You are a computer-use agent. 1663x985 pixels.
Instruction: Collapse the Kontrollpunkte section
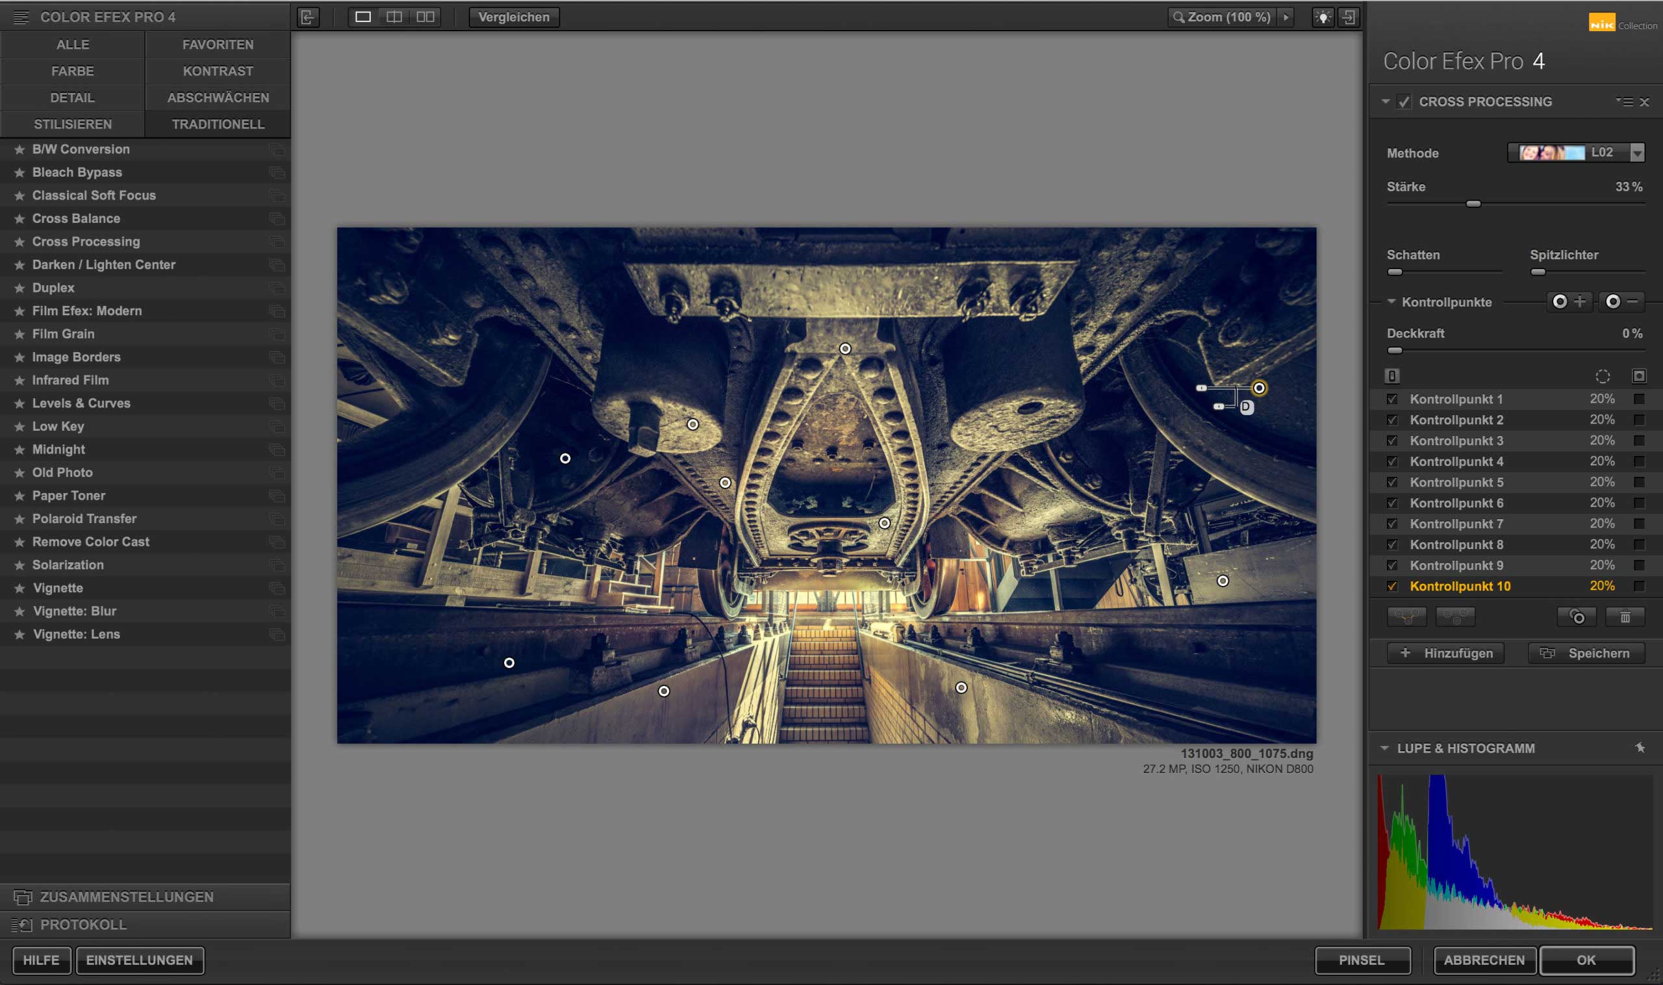click(x=1391, y=302)
